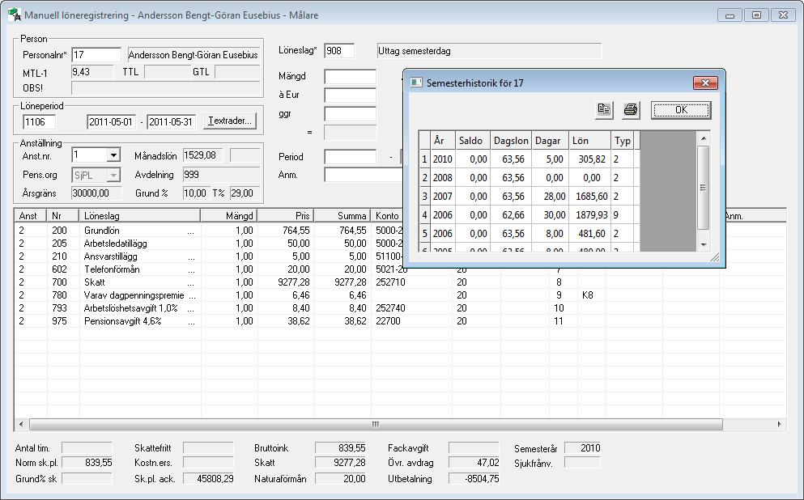Click the Mängd input field
Image resolution: width=804 pixels, height=500 pixels.
[351, 76]
